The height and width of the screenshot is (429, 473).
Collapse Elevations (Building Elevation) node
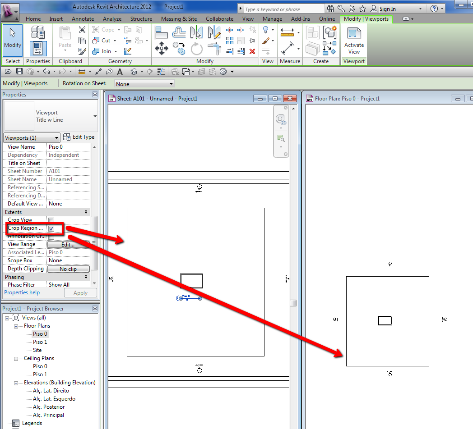(x=16, y=383)
